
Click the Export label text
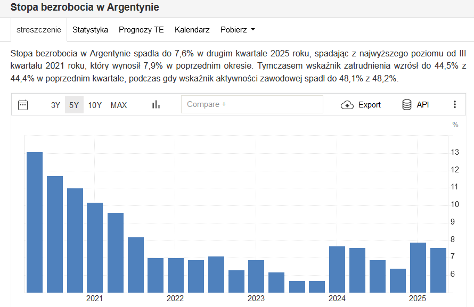click(369, 105)
